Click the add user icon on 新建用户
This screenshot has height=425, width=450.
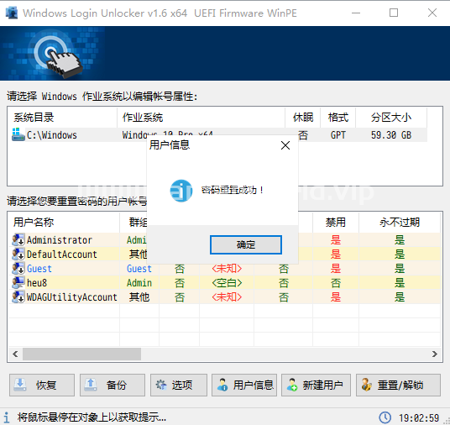click(292, 385)
